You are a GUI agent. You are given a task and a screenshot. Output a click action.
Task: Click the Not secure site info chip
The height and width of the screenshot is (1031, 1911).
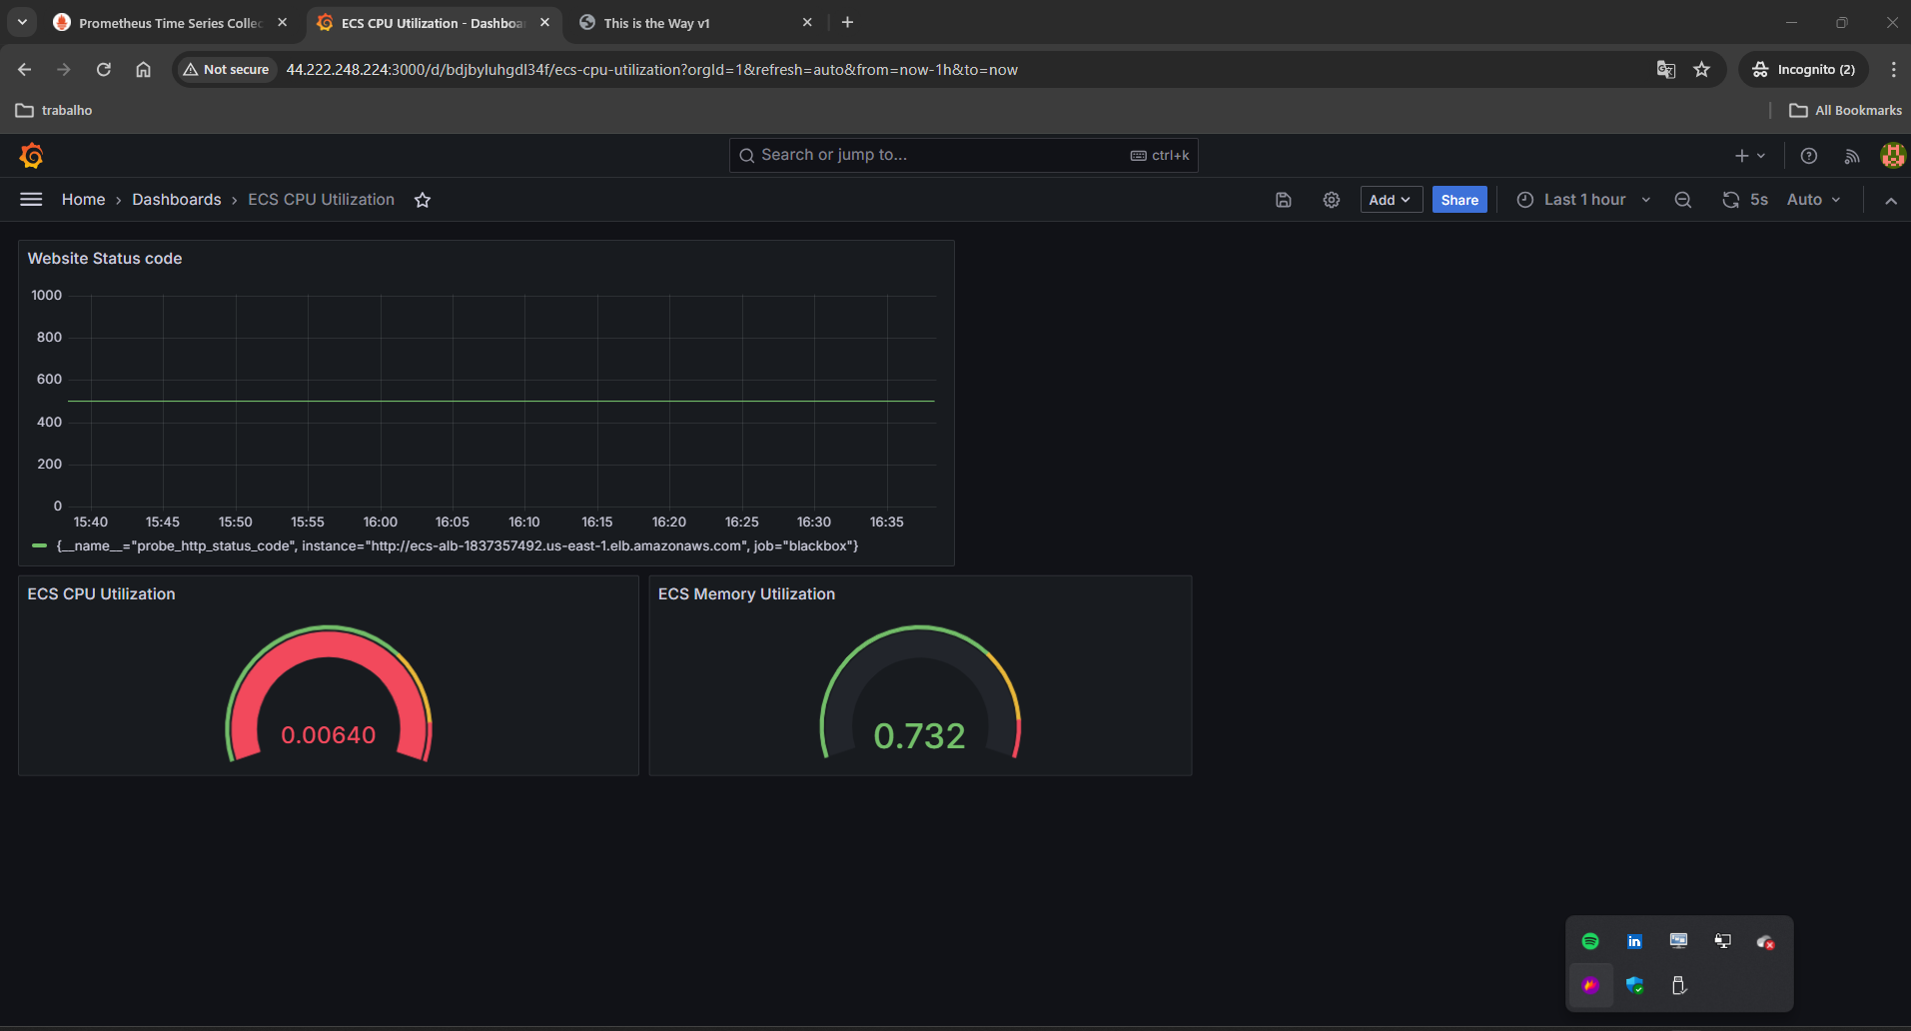point(227,69)
